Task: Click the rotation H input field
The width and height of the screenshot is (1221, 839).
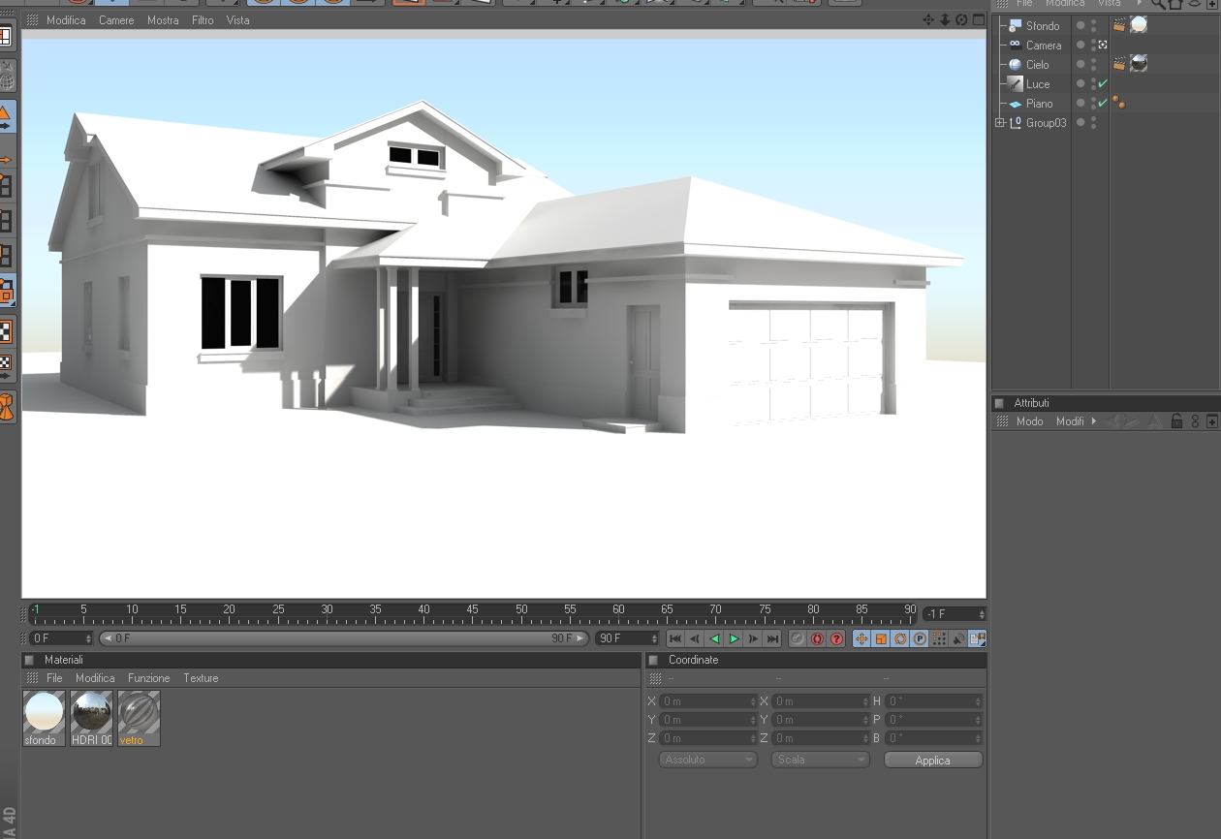Action: [x=934, y=701]
